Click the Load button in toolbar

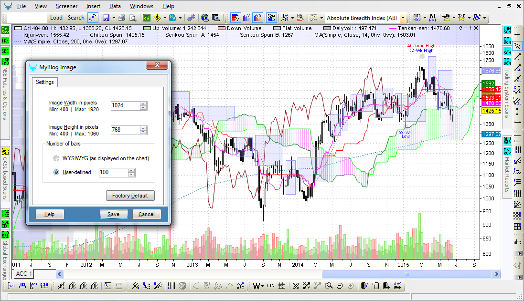click(56, 18)
